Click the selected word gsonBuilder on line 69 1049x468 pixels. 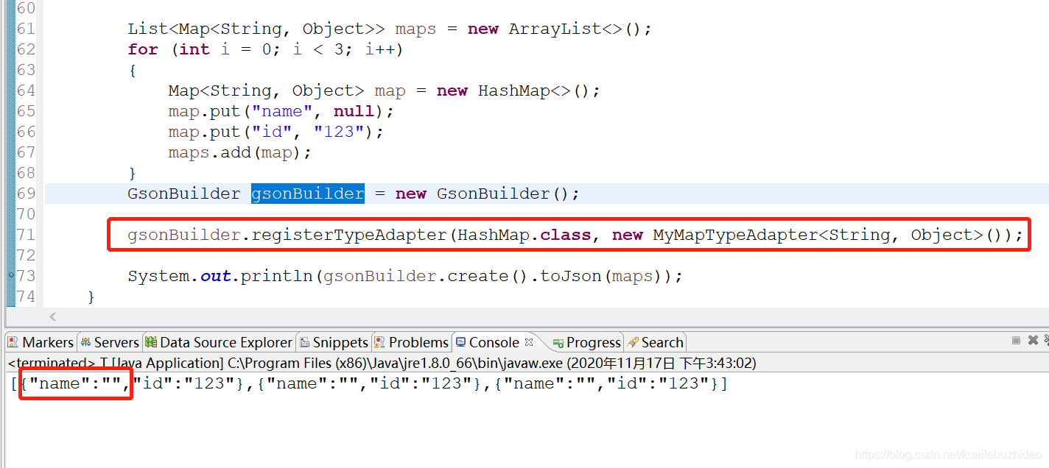[308, 194]
